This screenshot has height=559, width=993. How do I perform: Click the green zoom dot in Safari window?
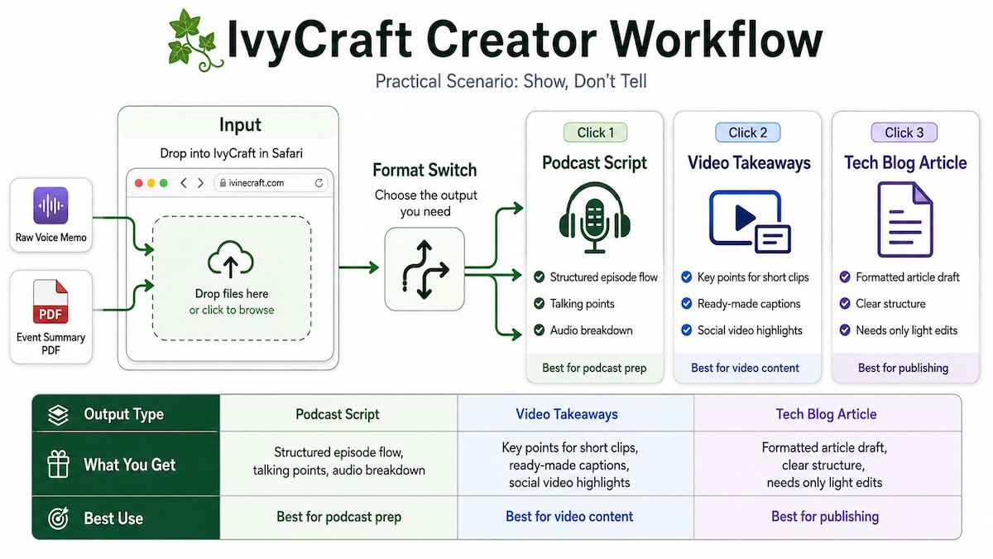point(163,183)
